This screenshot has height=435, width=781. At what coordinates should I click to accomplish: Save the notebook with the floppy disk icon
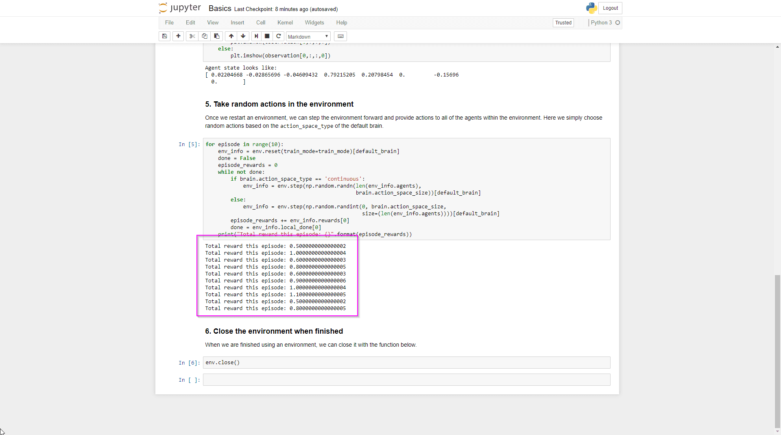point(164,36)
